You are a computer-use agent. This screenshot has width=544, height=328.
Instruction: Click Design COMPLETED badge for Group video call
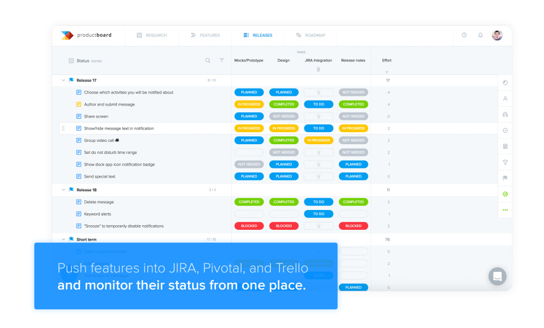[284, 140]
